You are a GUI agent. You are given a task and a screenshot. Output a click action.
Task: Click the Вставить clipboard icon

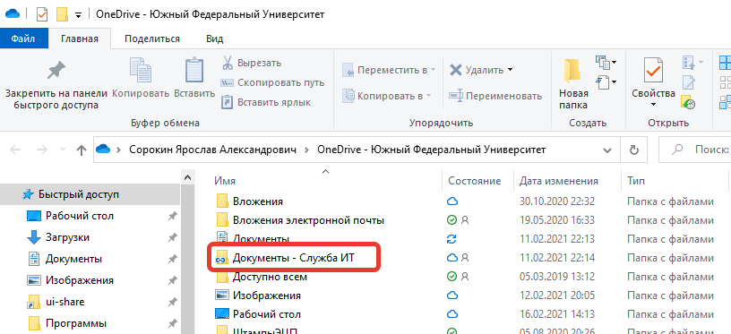coord(194,71)
